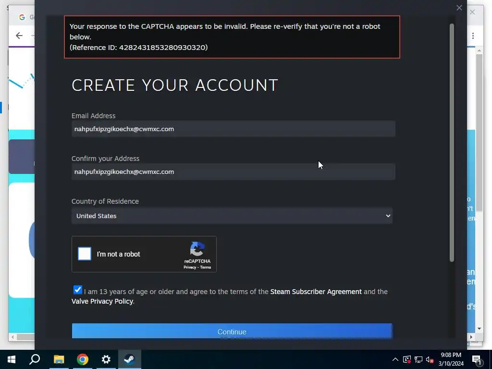Click the Continue button

coord(232,332)
